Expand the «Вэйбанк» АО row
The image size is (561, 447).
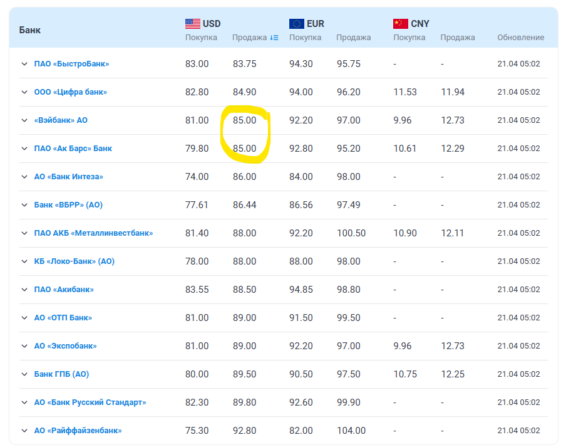(24, 120)
